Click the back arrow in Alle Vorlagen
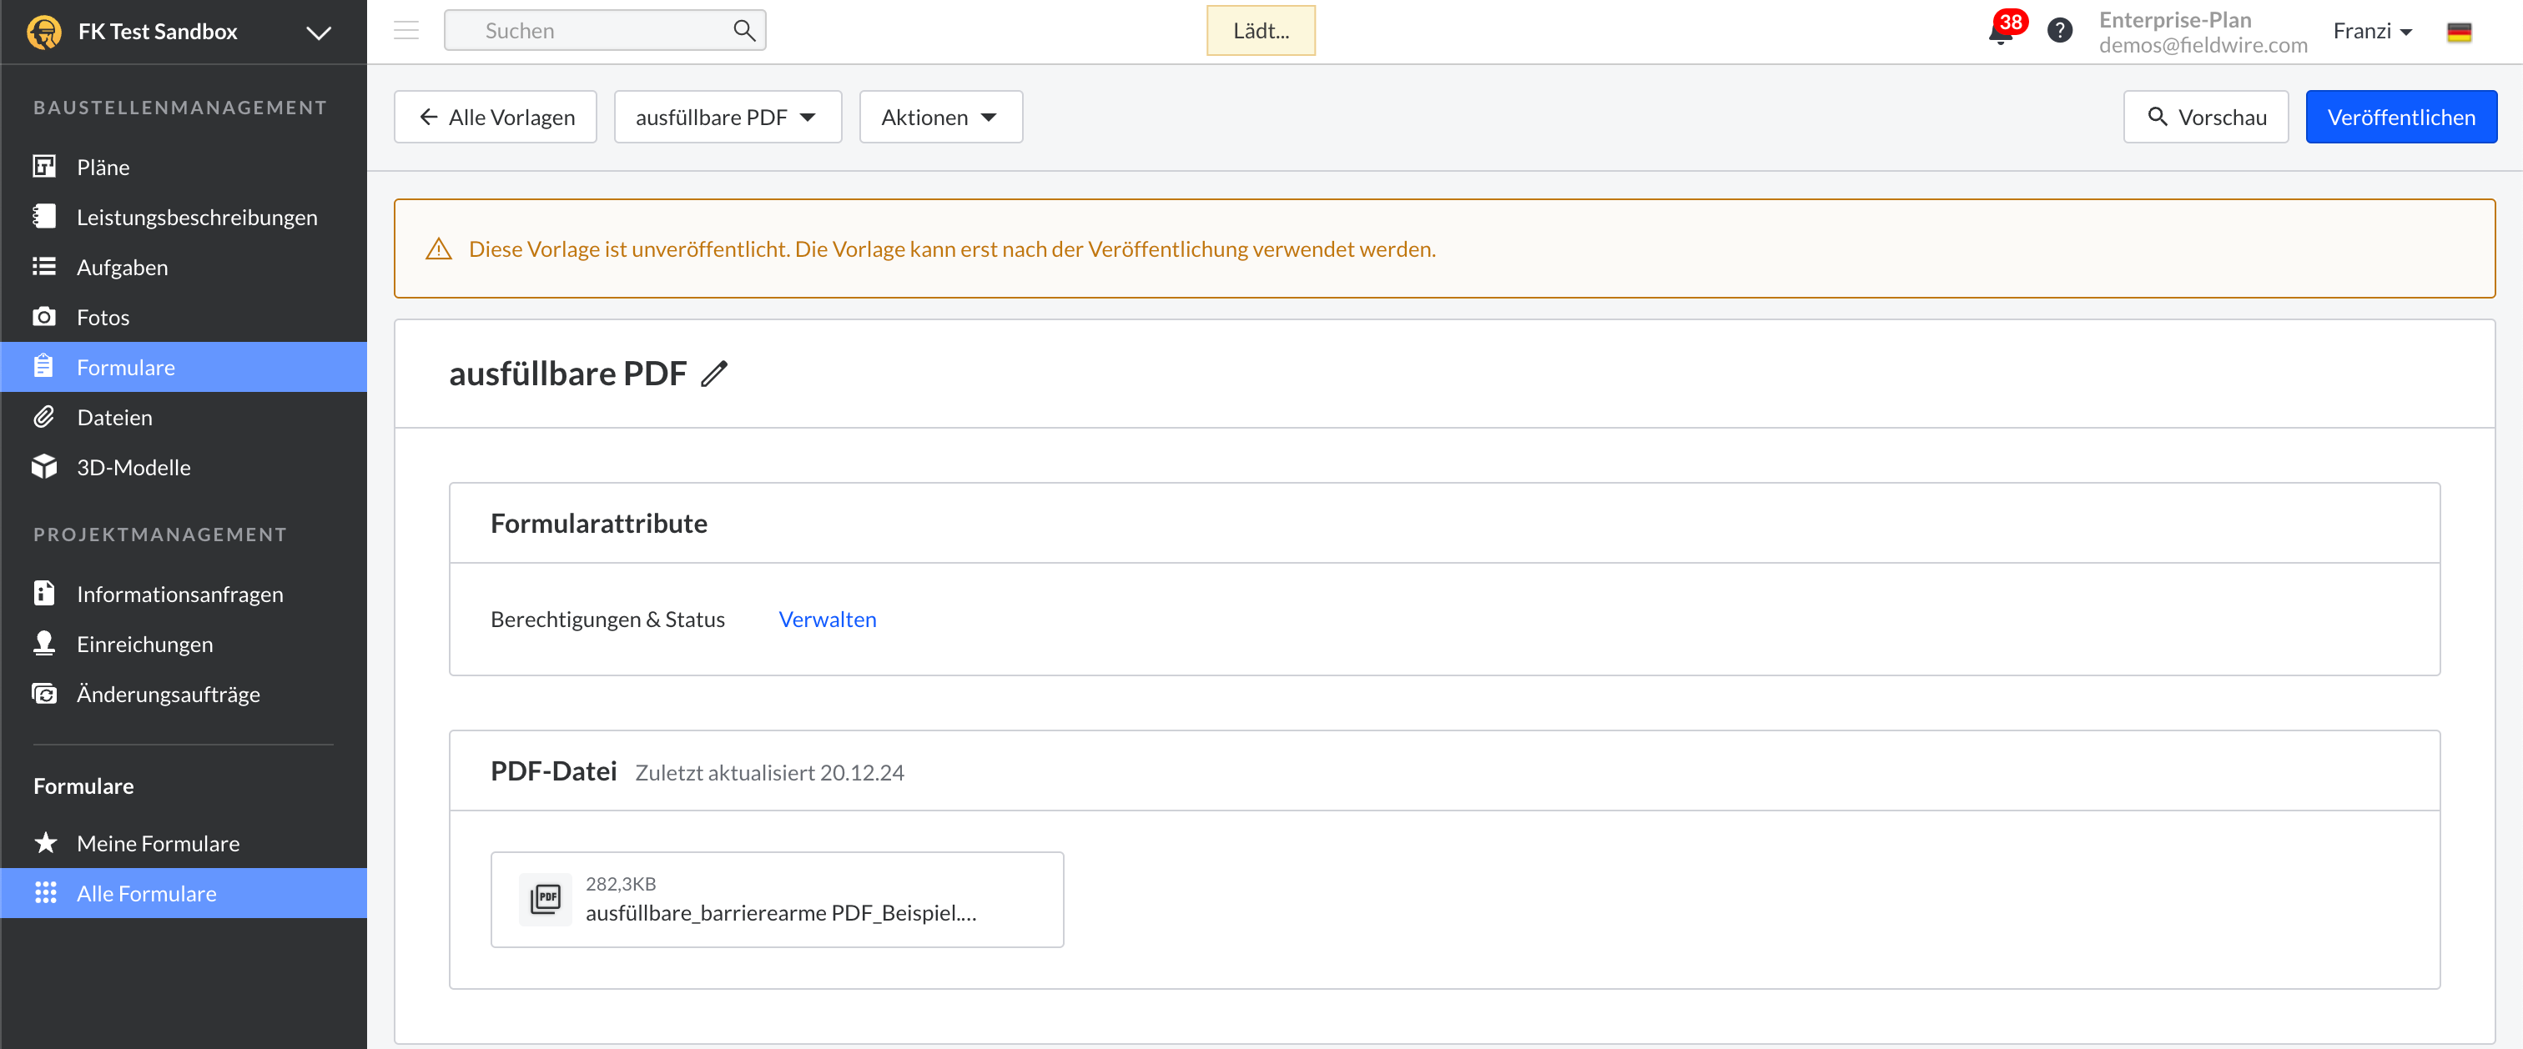 [x=428, y=118]
